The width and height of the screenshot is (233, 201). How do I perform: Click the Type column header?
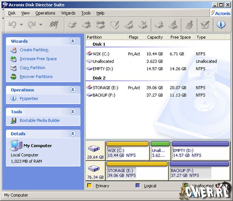pyautogui.click(x=210, y=37)
